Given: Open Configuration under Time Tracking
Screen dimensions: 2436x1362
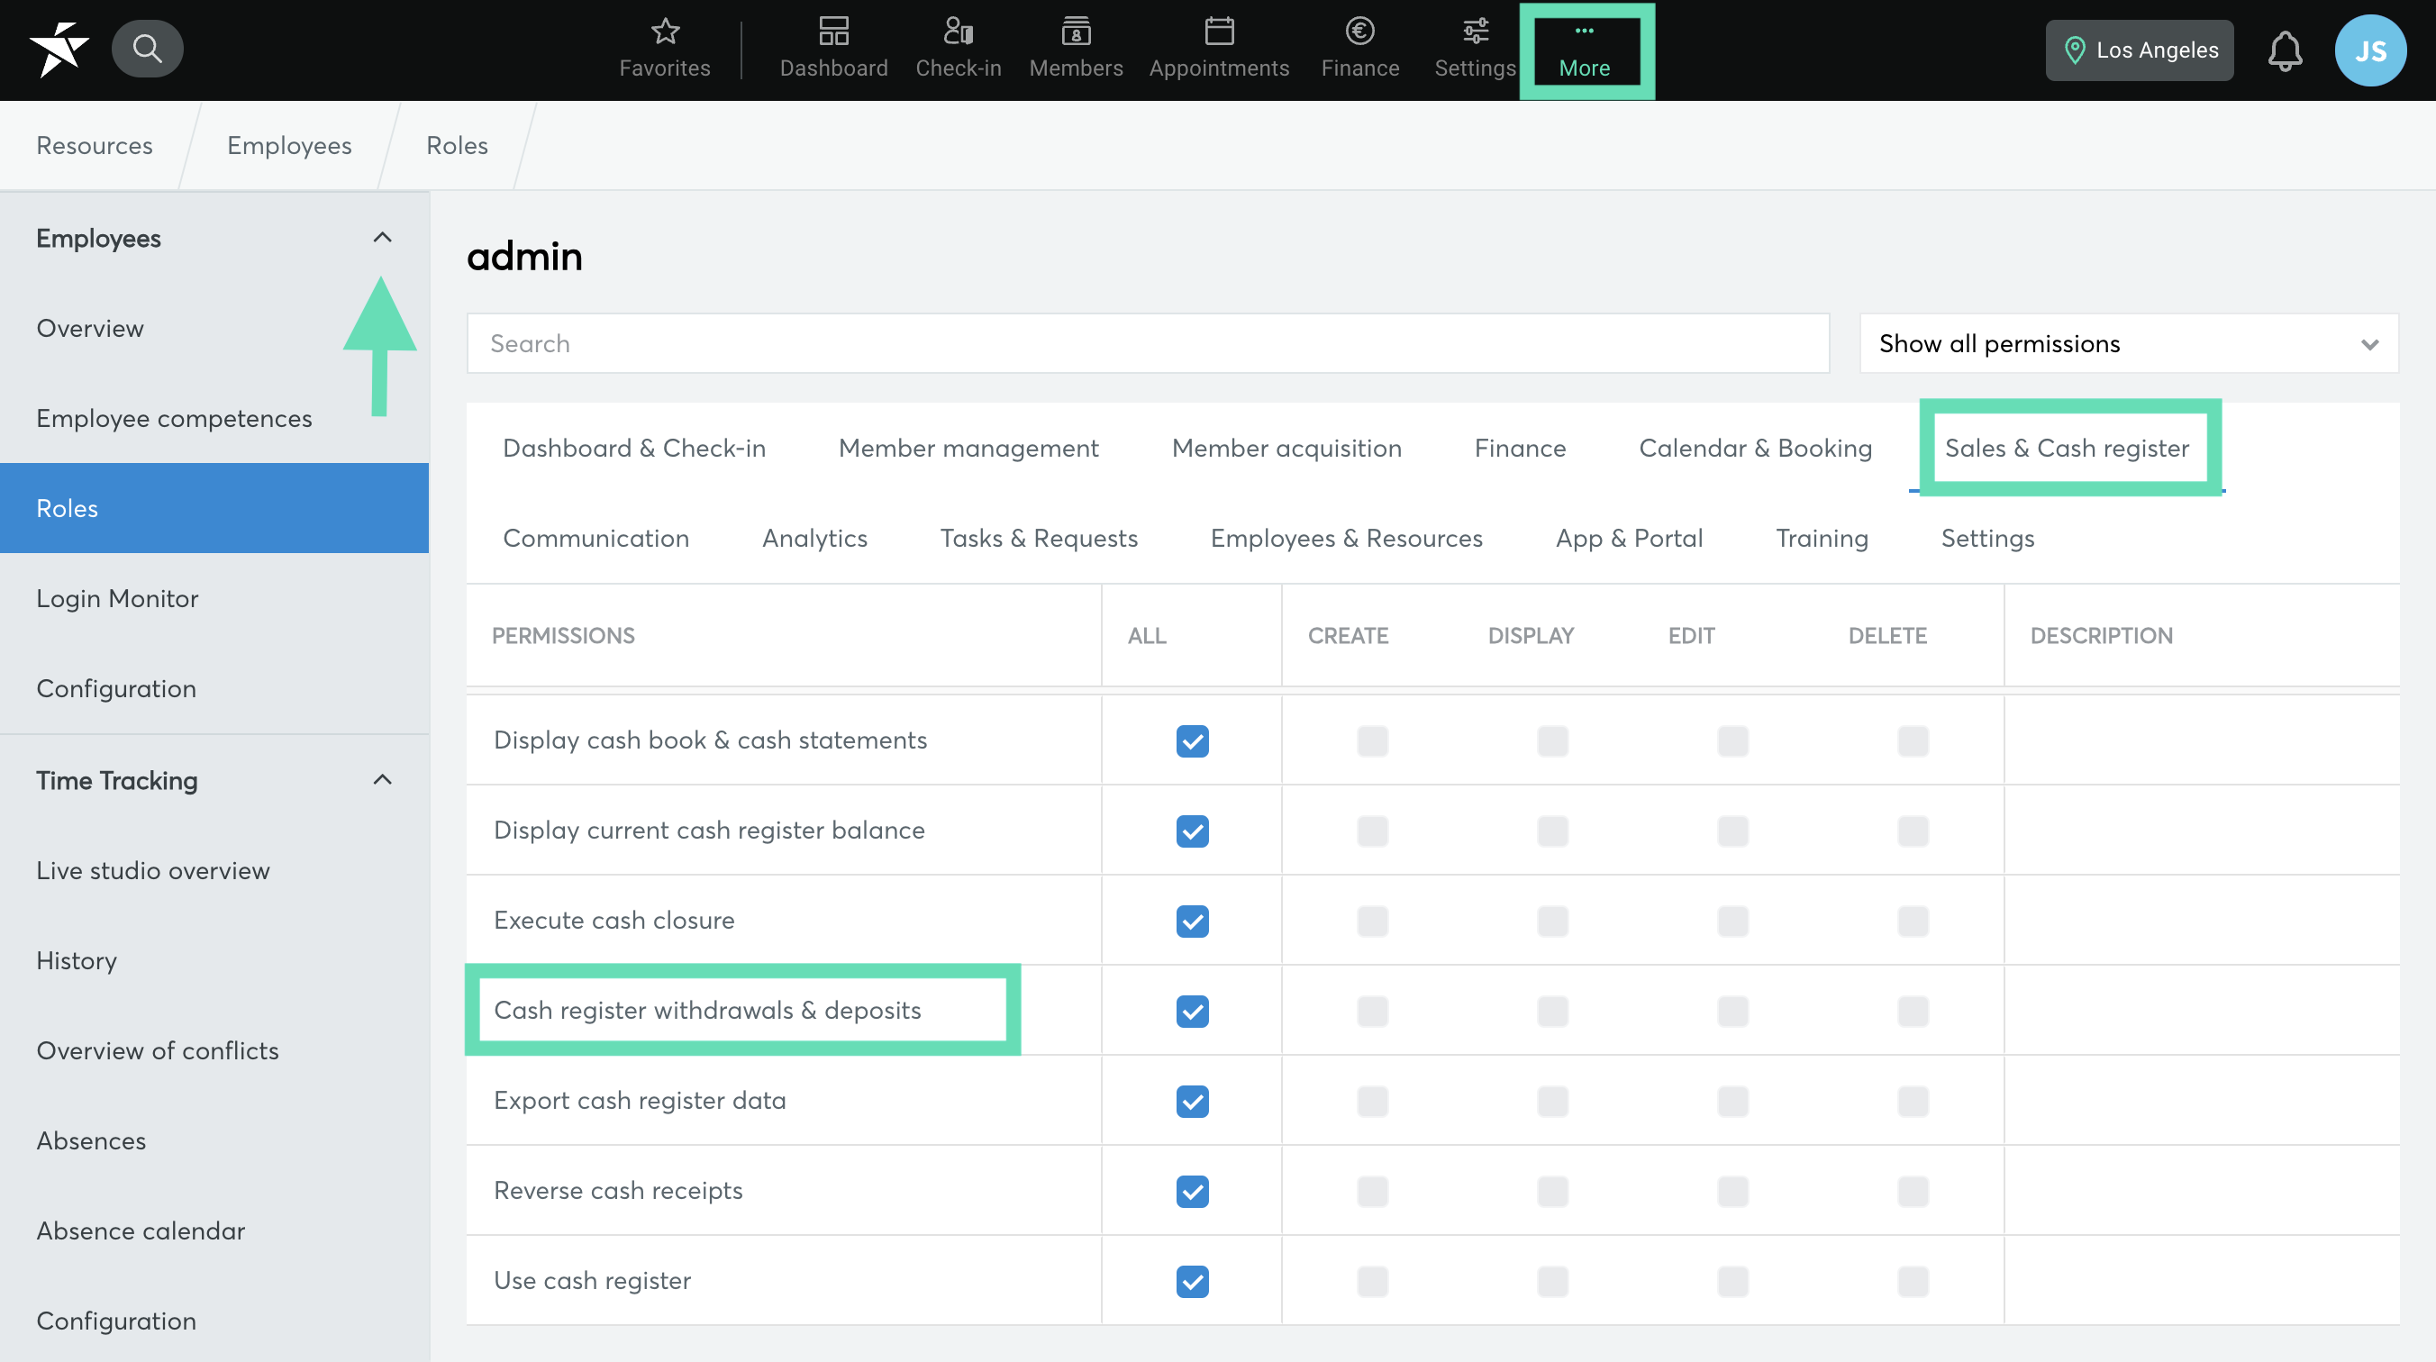Looking at the screenshot, I should (214, 1321).
